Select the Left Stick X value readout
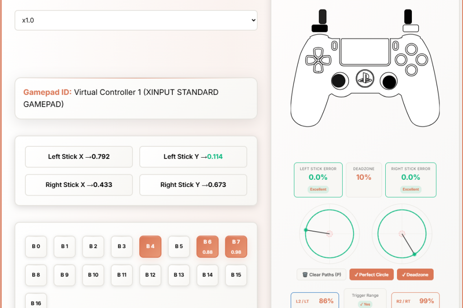Viewport: 463px width, 308px height. click(79, 157)
